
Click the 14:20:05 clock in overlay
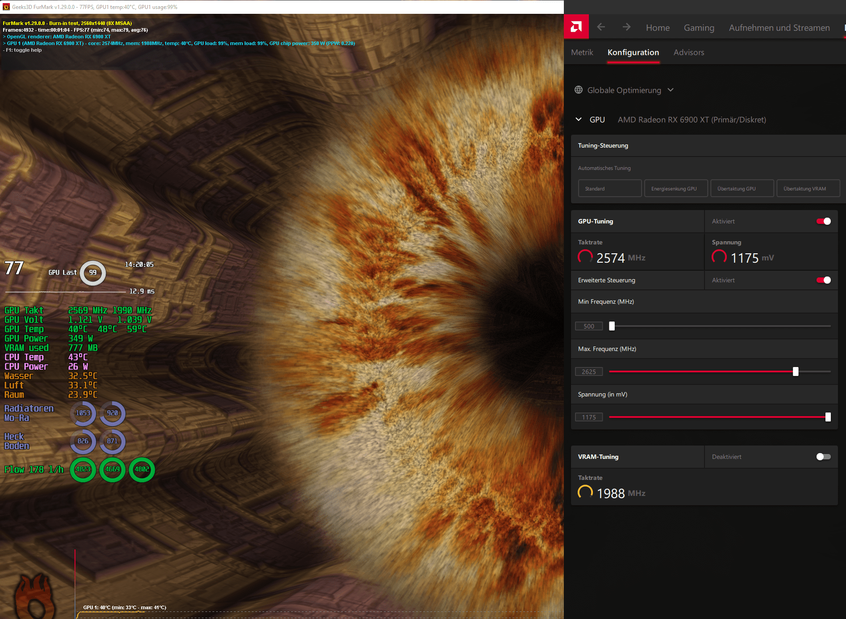(x=139, y=264)
